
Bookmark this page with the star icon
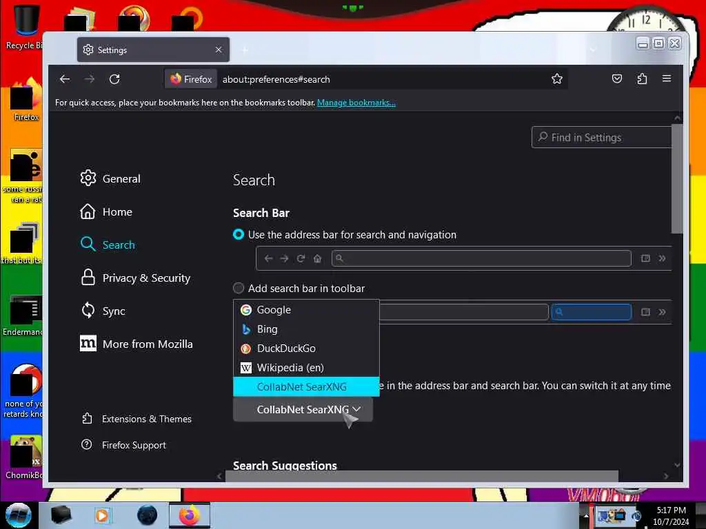point(557,79)
